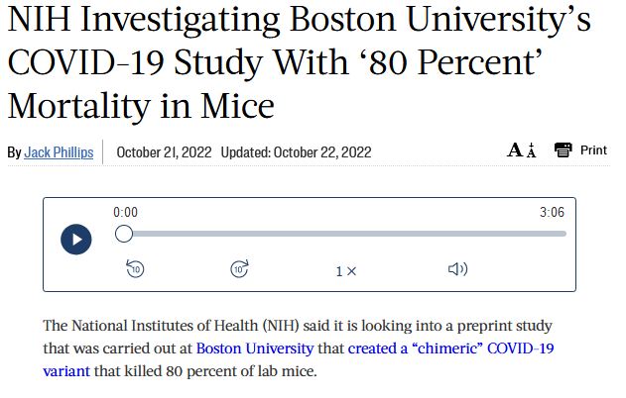Screen dimensions: 626x398
Task: Click the 3:06 audio duration label
Action: pyautogui.click(x=552, y=212)
